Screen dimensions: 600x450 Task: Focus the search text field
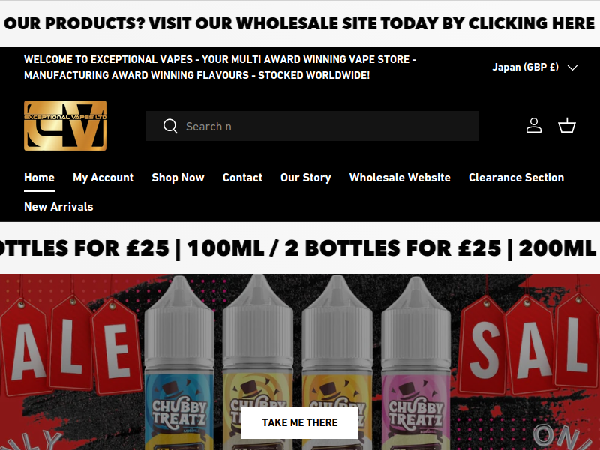coord(312,126)
